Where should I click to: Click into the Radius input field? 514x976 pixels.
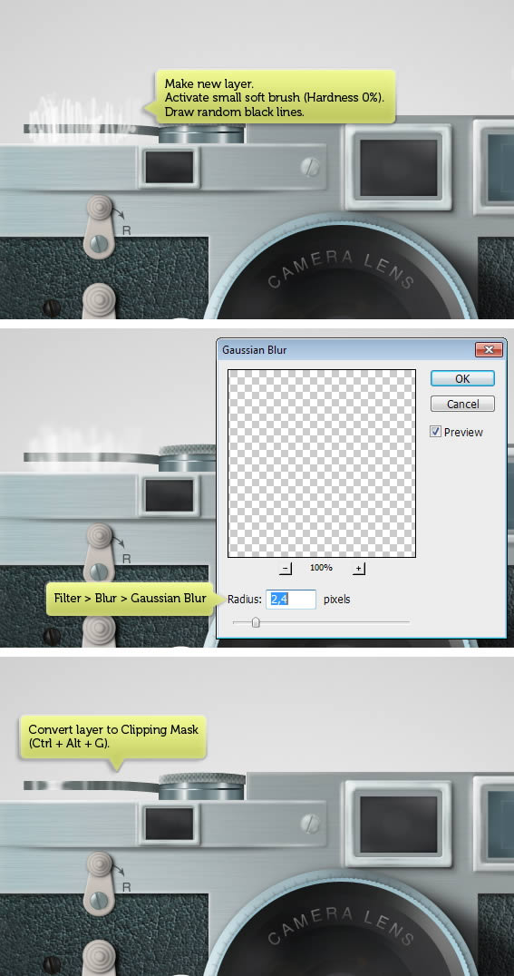[x=291, y=600]
